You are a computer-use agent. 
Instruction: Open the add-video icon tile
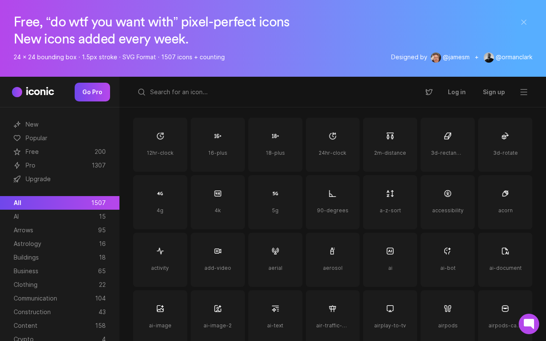218,260
